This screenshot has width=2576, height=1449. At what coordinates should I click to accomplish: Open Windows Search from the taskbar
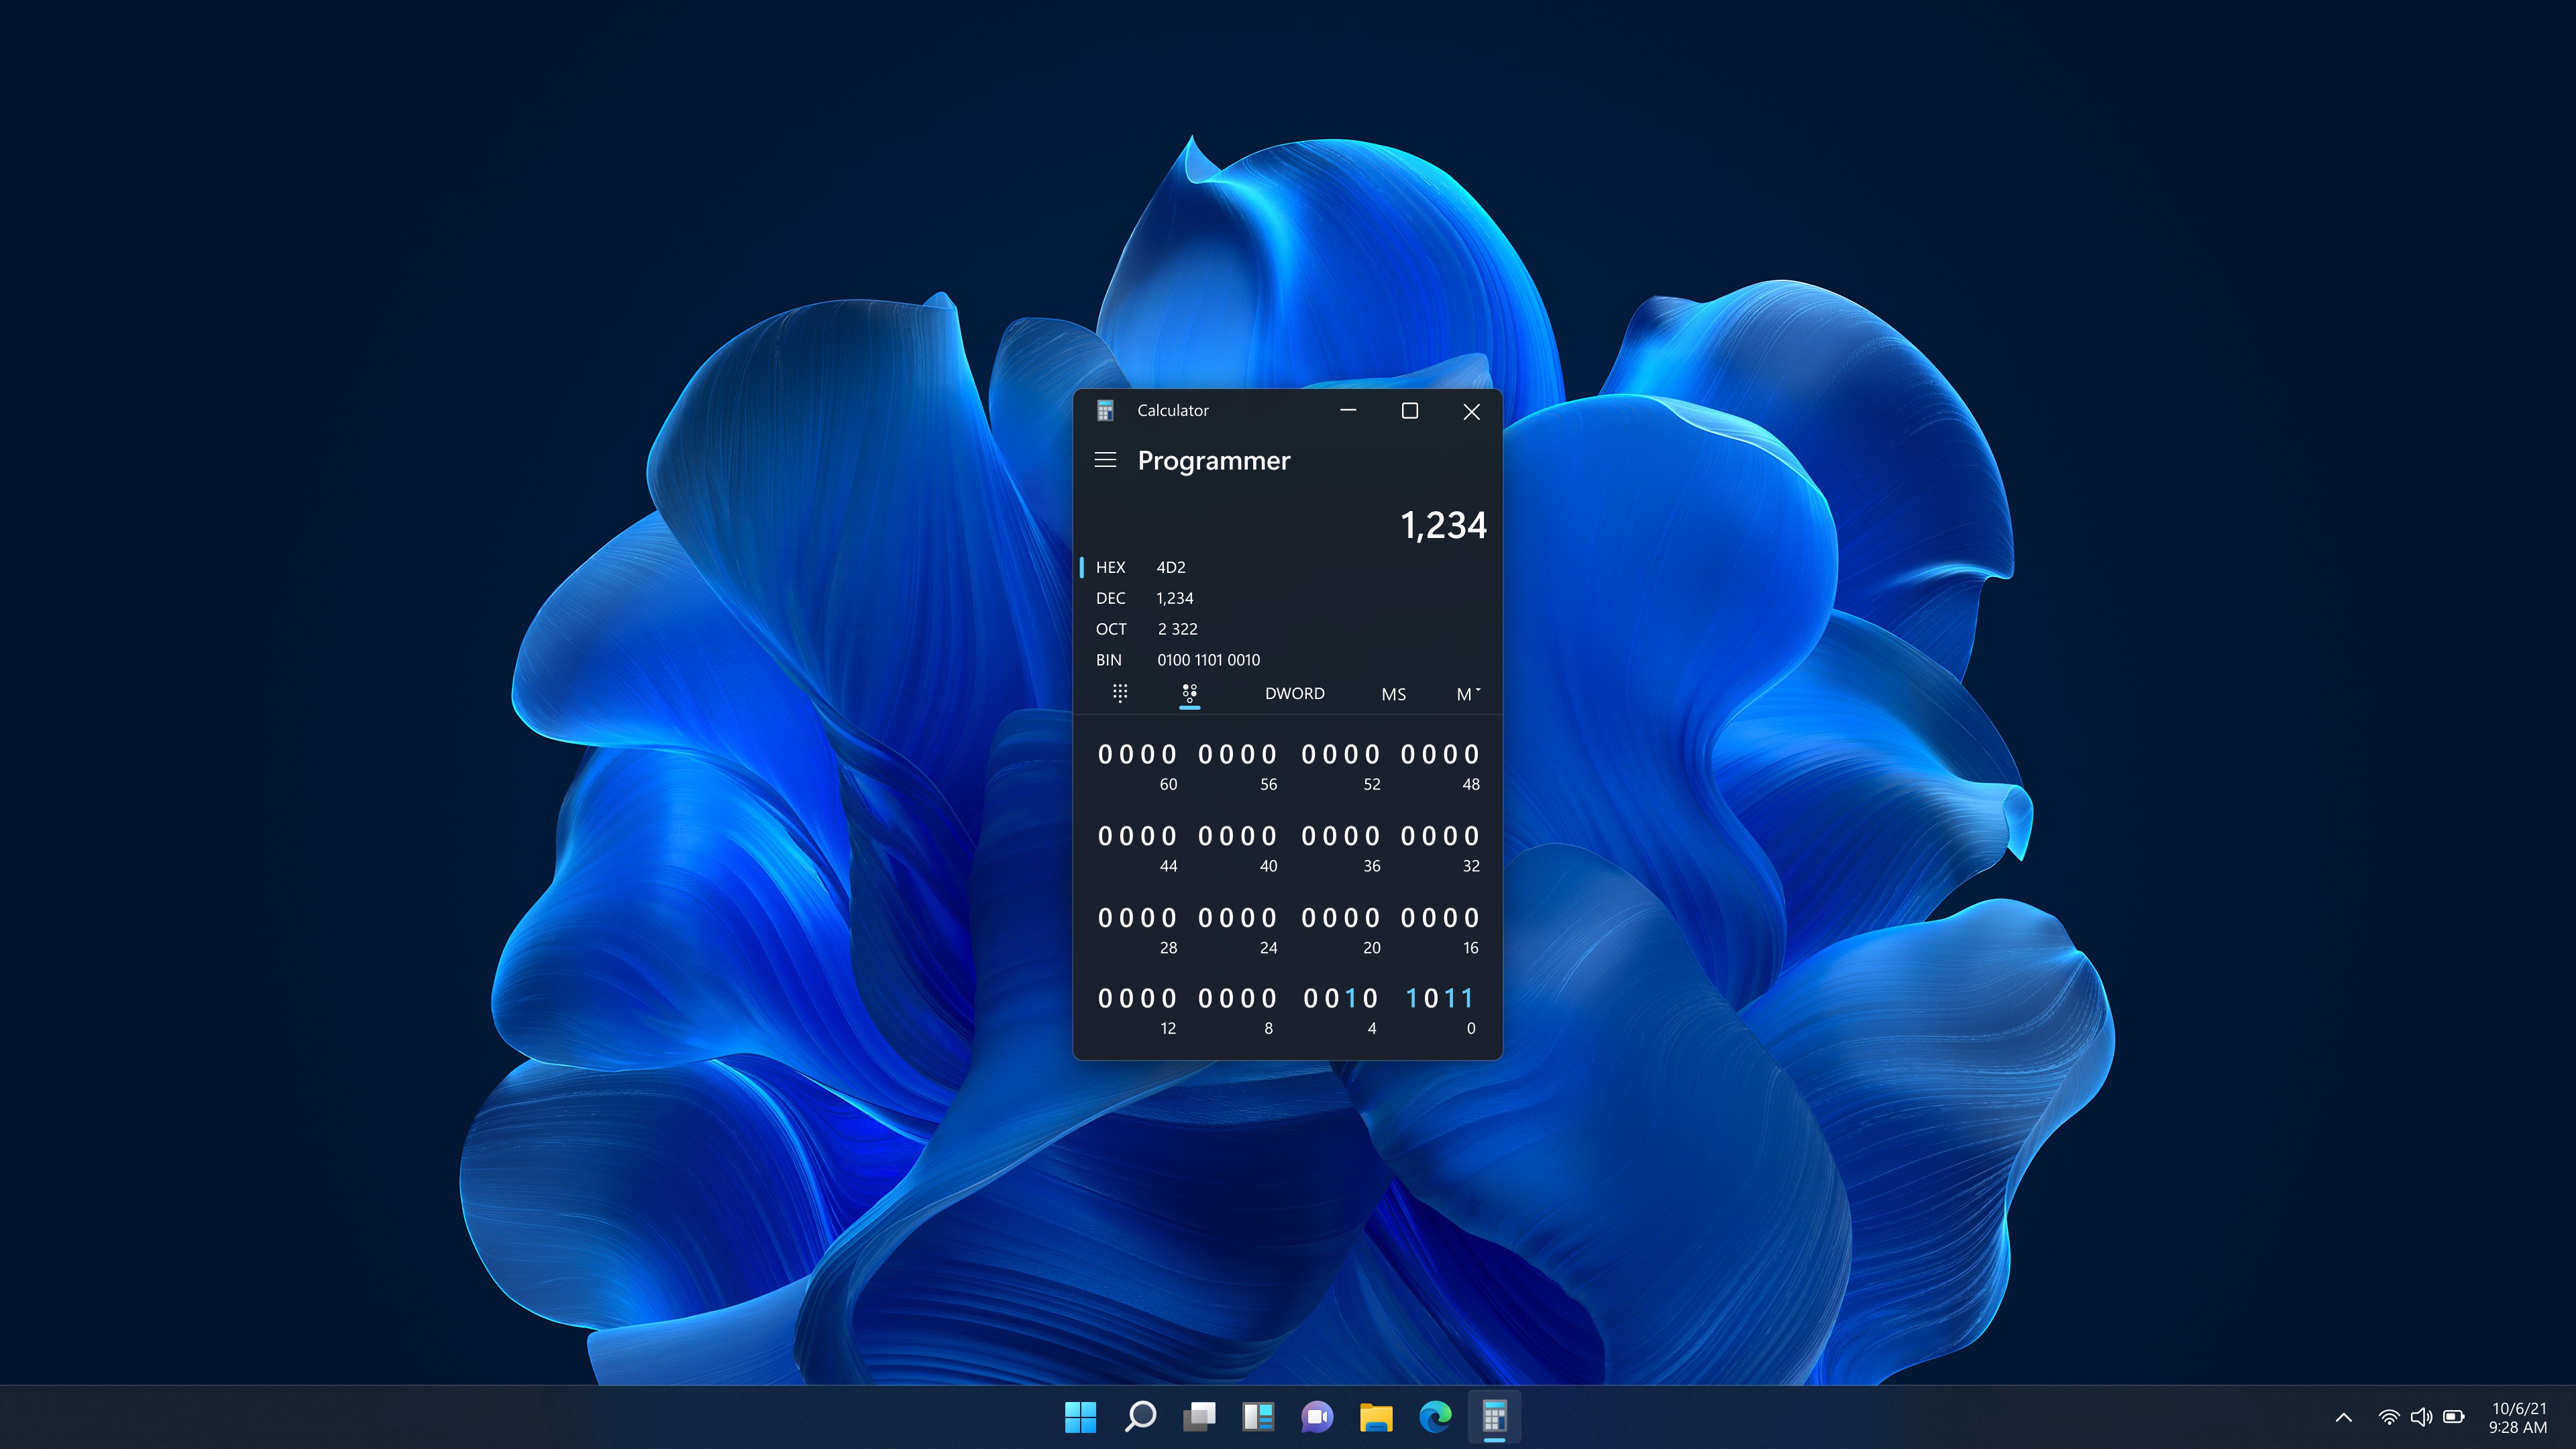pos(1140,1417)
